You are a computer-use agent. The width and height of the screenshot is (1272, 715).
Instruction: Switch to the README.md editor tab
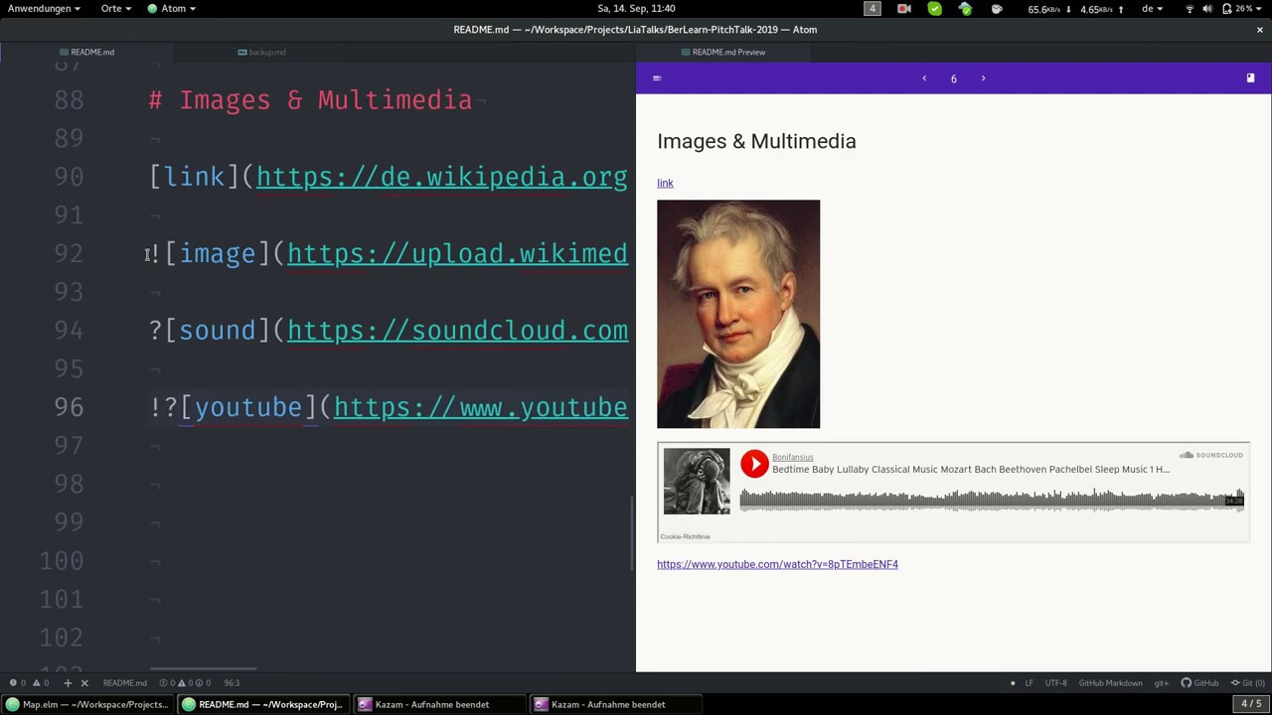point(87,52)
